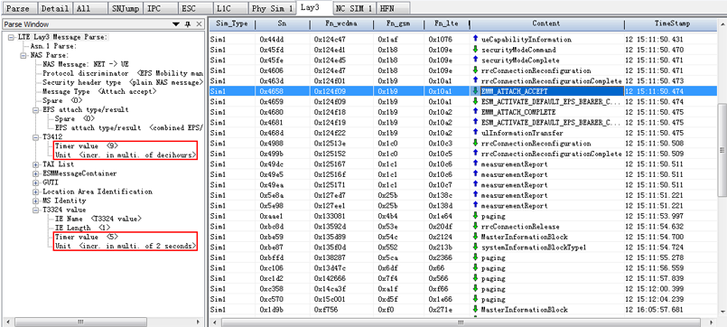Collapse the T3412 tree node
This screenshot has height=327, width=727.
36,137
